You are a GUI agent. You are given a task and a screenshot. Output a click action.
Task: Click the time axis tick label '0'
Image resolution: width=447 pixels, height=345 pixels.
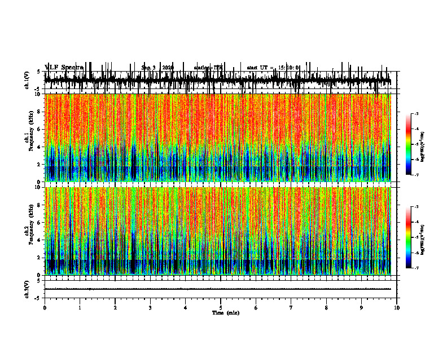tap(45, 308)
